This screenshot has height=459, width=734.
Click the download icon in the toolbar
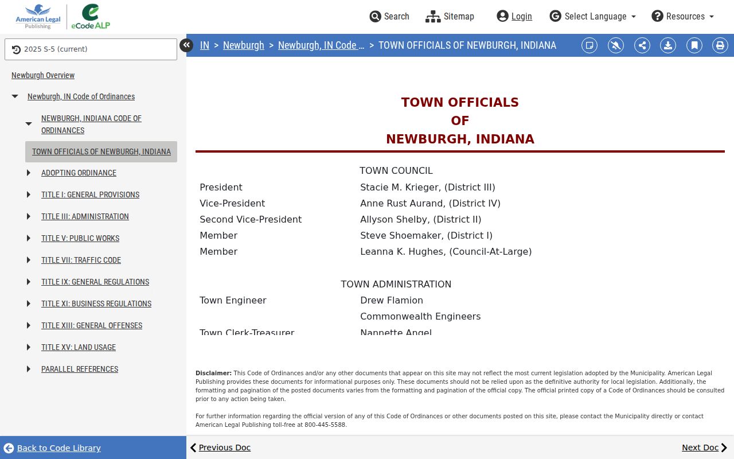668,45
